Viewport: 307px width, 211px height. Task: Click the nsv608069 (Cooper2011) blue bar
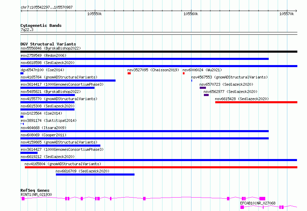pyautogui.click(x=145, y=138)
